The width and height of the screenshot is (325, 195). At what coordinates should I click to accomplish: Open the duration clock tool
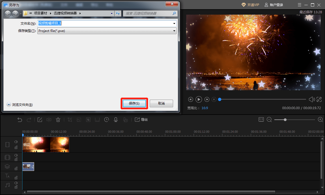click(107, 120)
